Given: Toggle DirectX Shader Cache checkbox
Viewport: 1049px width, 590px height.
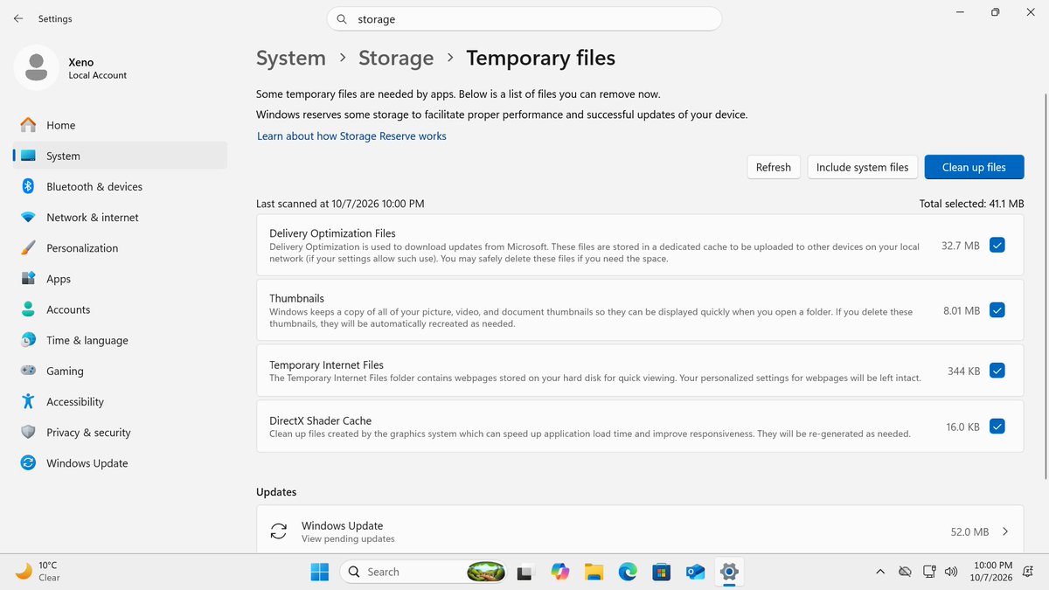Looking at the screenshot, I should coord(997,427).
